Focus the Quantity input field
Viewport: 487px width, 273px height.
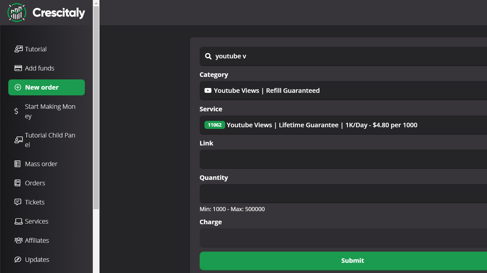click(343, 194)
